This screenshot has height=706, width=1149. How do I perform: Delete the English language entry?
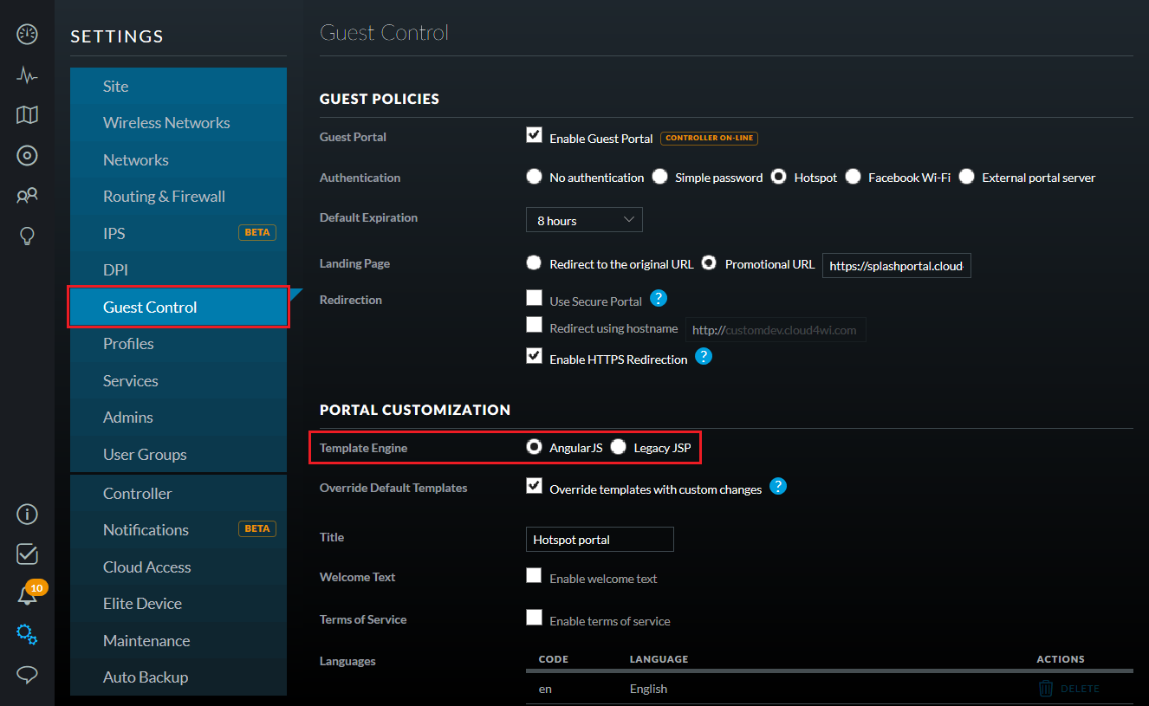pos(1069,689)
